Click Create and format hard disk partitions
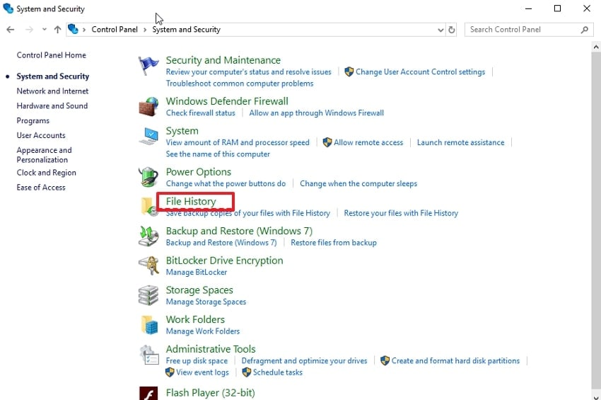This screenshot has height=400, width=601. coord(455,361)
